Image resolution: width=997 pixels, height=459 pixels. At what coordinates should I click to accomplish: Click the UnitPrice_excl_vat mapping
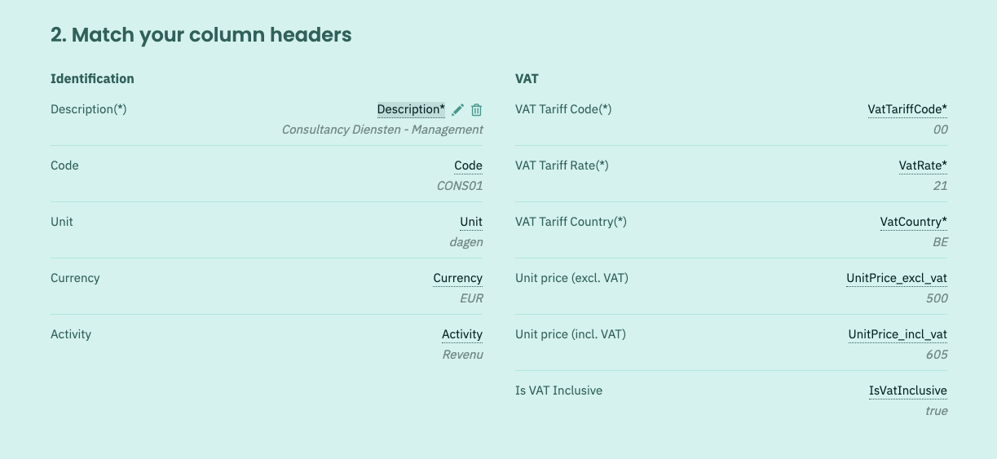click(x=897, y=278)
